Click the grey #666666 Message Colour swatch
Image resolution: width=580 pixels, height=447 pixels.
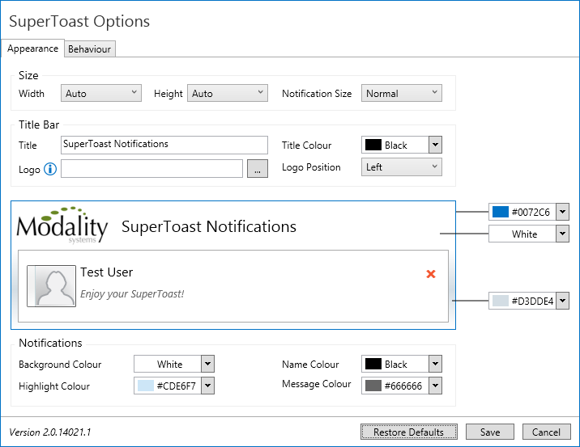373,386
